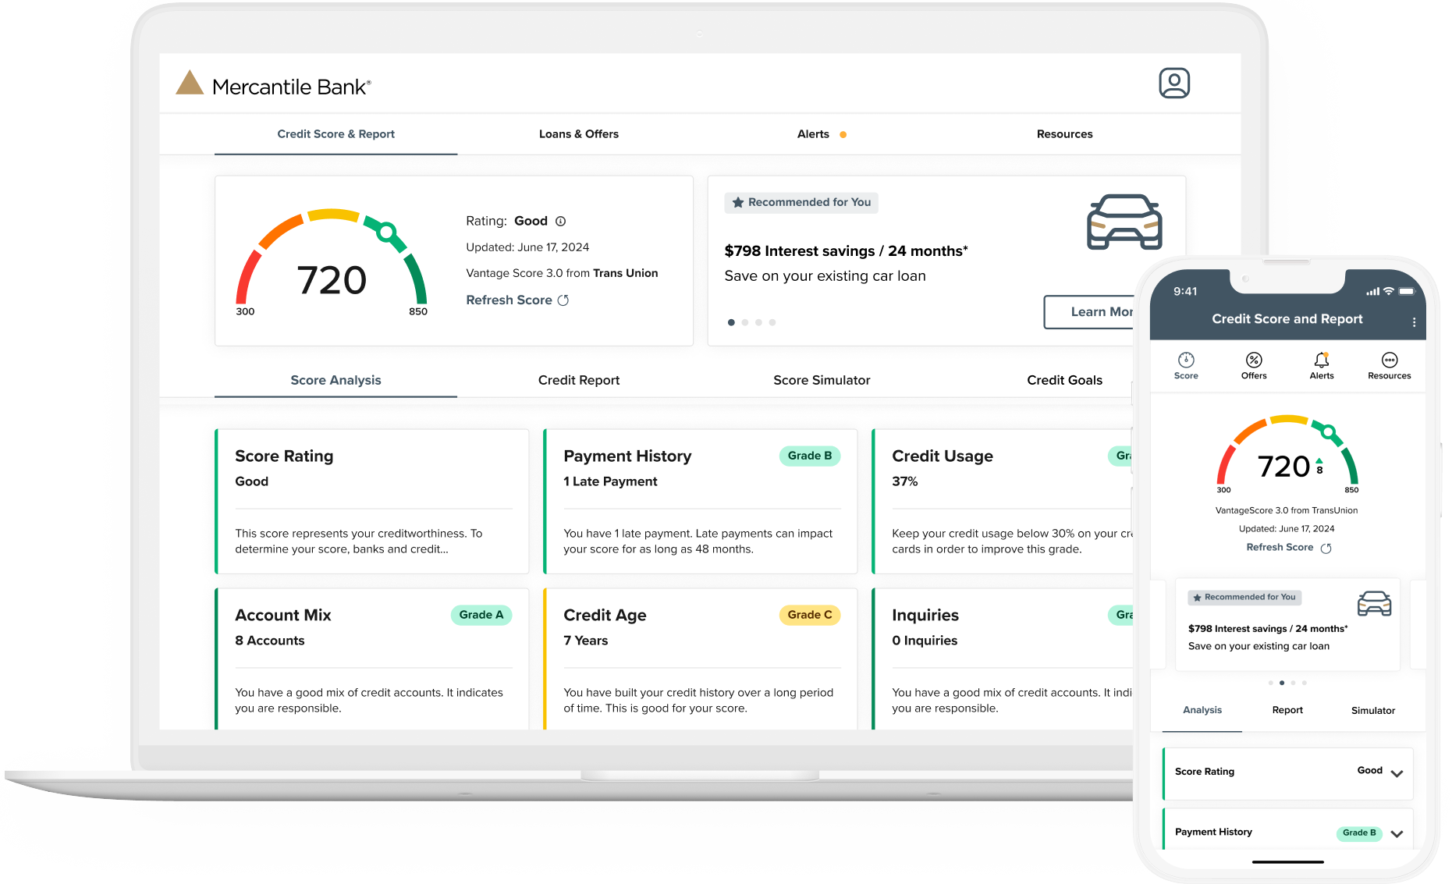Screen dimensions: 1452x884
Task: Tap the Grade B badge on the phone
Action: pos(1359,833)
